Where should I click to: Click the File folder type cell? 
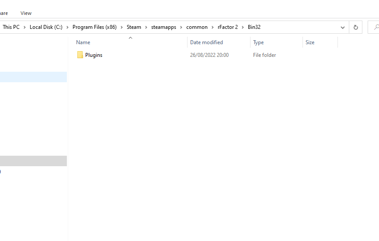[264, 55]
